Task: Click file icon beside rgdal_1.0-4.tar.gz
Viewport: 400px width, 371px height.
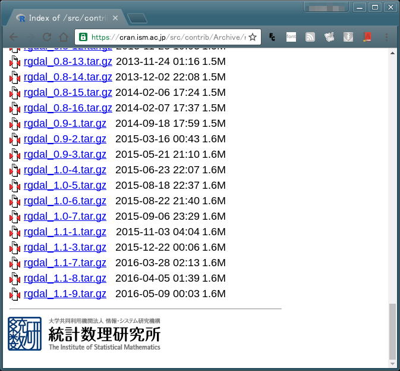Action: tap(15, 170)
